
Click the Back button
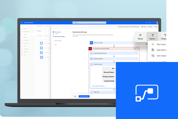[75, 96]
